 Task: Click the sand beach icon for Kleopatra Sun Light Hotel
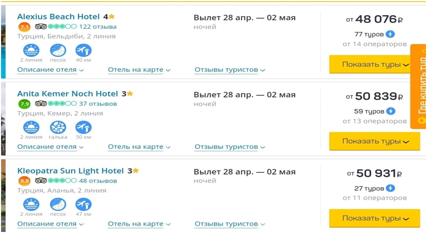(x=58, y=204)
